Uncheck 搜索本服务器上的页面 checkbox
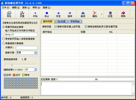 pos(55,27)
